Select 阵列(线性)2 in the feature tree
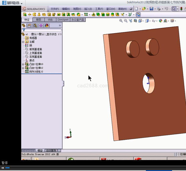The height and width of the screenshot is (171, 186). (36, 72)
